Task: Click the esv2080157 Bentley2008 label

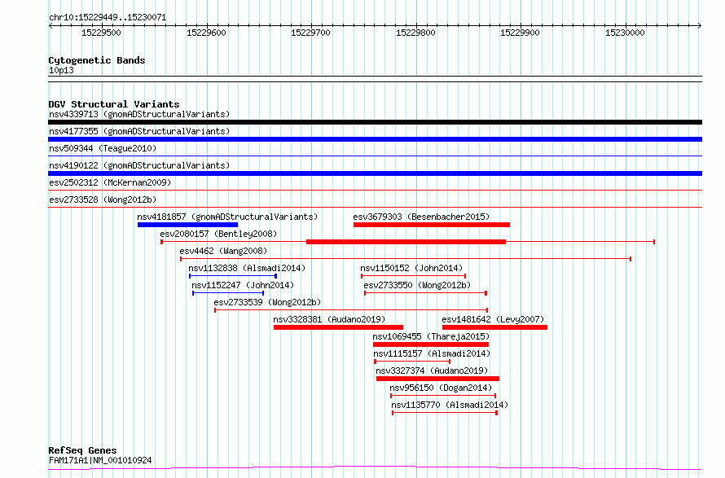Action: click(218, 234)
